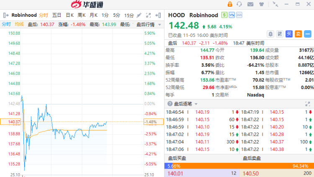This screenshot has width=314, height=177.
Task: Click the -1.48% marker on the right axis
Action: pos(154,122)
